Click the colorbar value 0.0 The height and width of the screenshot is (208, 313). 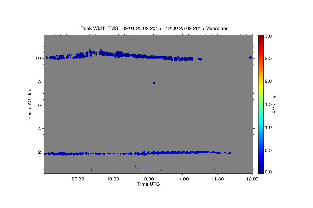click(x=268, y=172)
